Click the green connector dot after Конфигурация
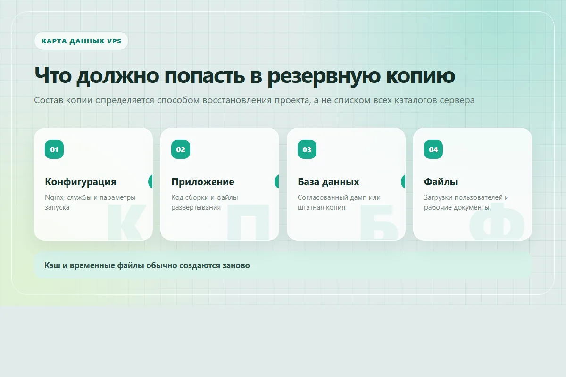The height and width of the screenshot is (377, 566). (150, 181)
